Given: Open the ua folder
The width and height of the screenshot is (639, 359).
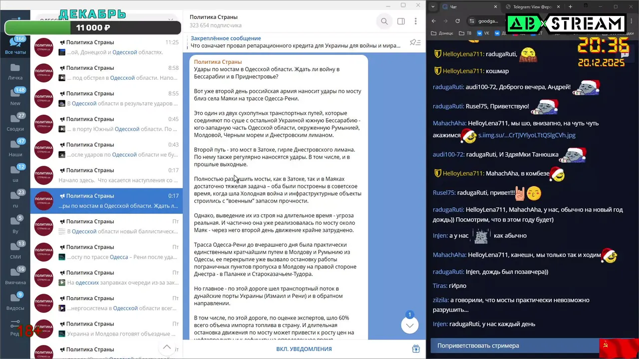Looking at the screenshot, I should coord(15,174).
